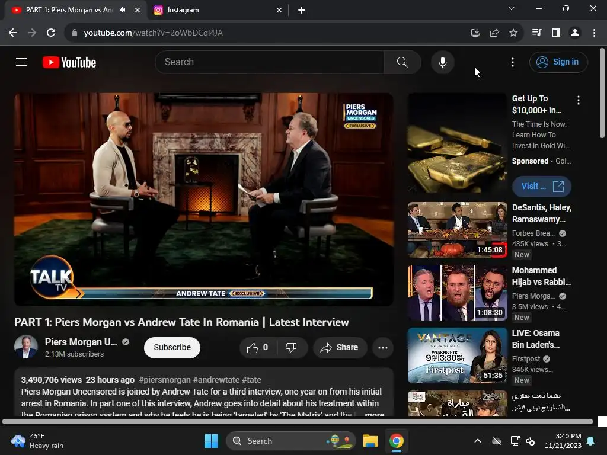Open the Windows Start menu
Image resolution: width=607 pixels, height=455 pixels.
(212, 441)
